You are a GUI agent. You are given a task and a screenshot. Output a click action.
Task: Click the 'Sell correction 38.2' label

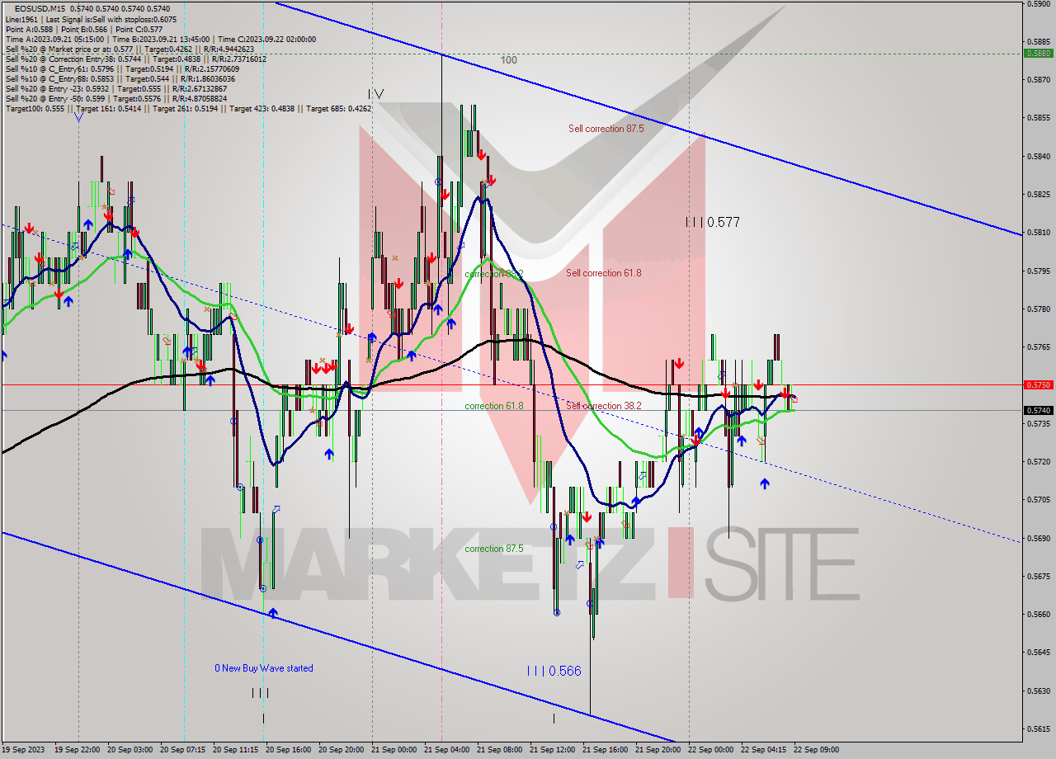coord(604,406)
